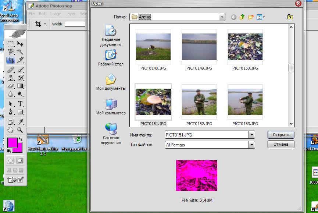Choose the Hand tool
This screenshot has height=213, width=318.
point(11,130)
